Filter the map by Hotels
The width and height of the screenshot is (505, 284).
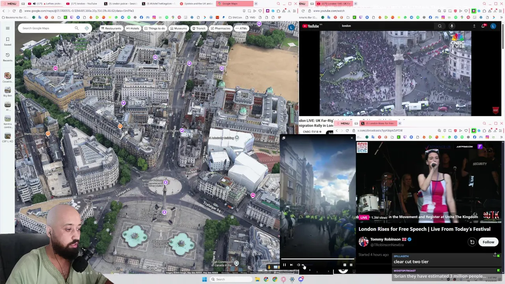[133, 28]
